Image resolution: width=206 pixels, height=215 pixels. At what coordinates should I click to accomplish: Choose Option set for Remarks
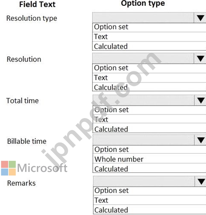click(x=150, y=191)
